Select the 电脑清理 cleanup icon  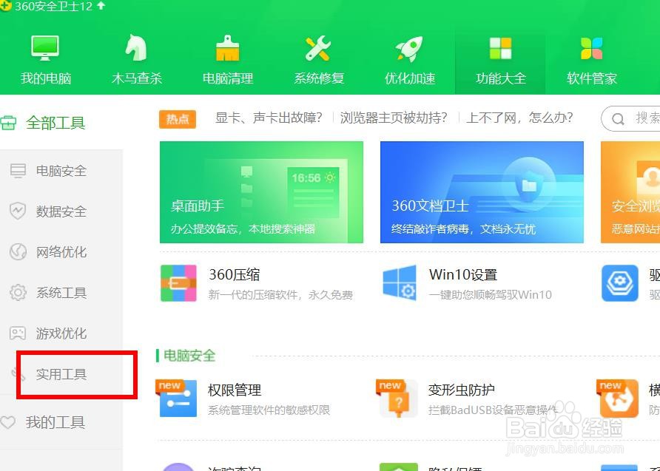pos(226,59)
